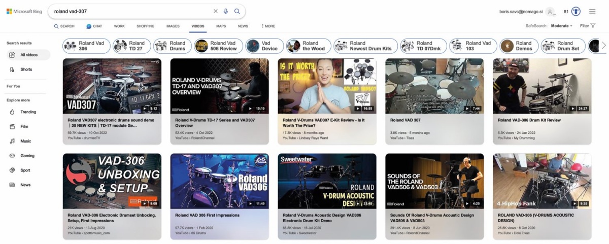Open Sweetwater V-Drum Acoustic Design thumbnail

coord(327,181)
